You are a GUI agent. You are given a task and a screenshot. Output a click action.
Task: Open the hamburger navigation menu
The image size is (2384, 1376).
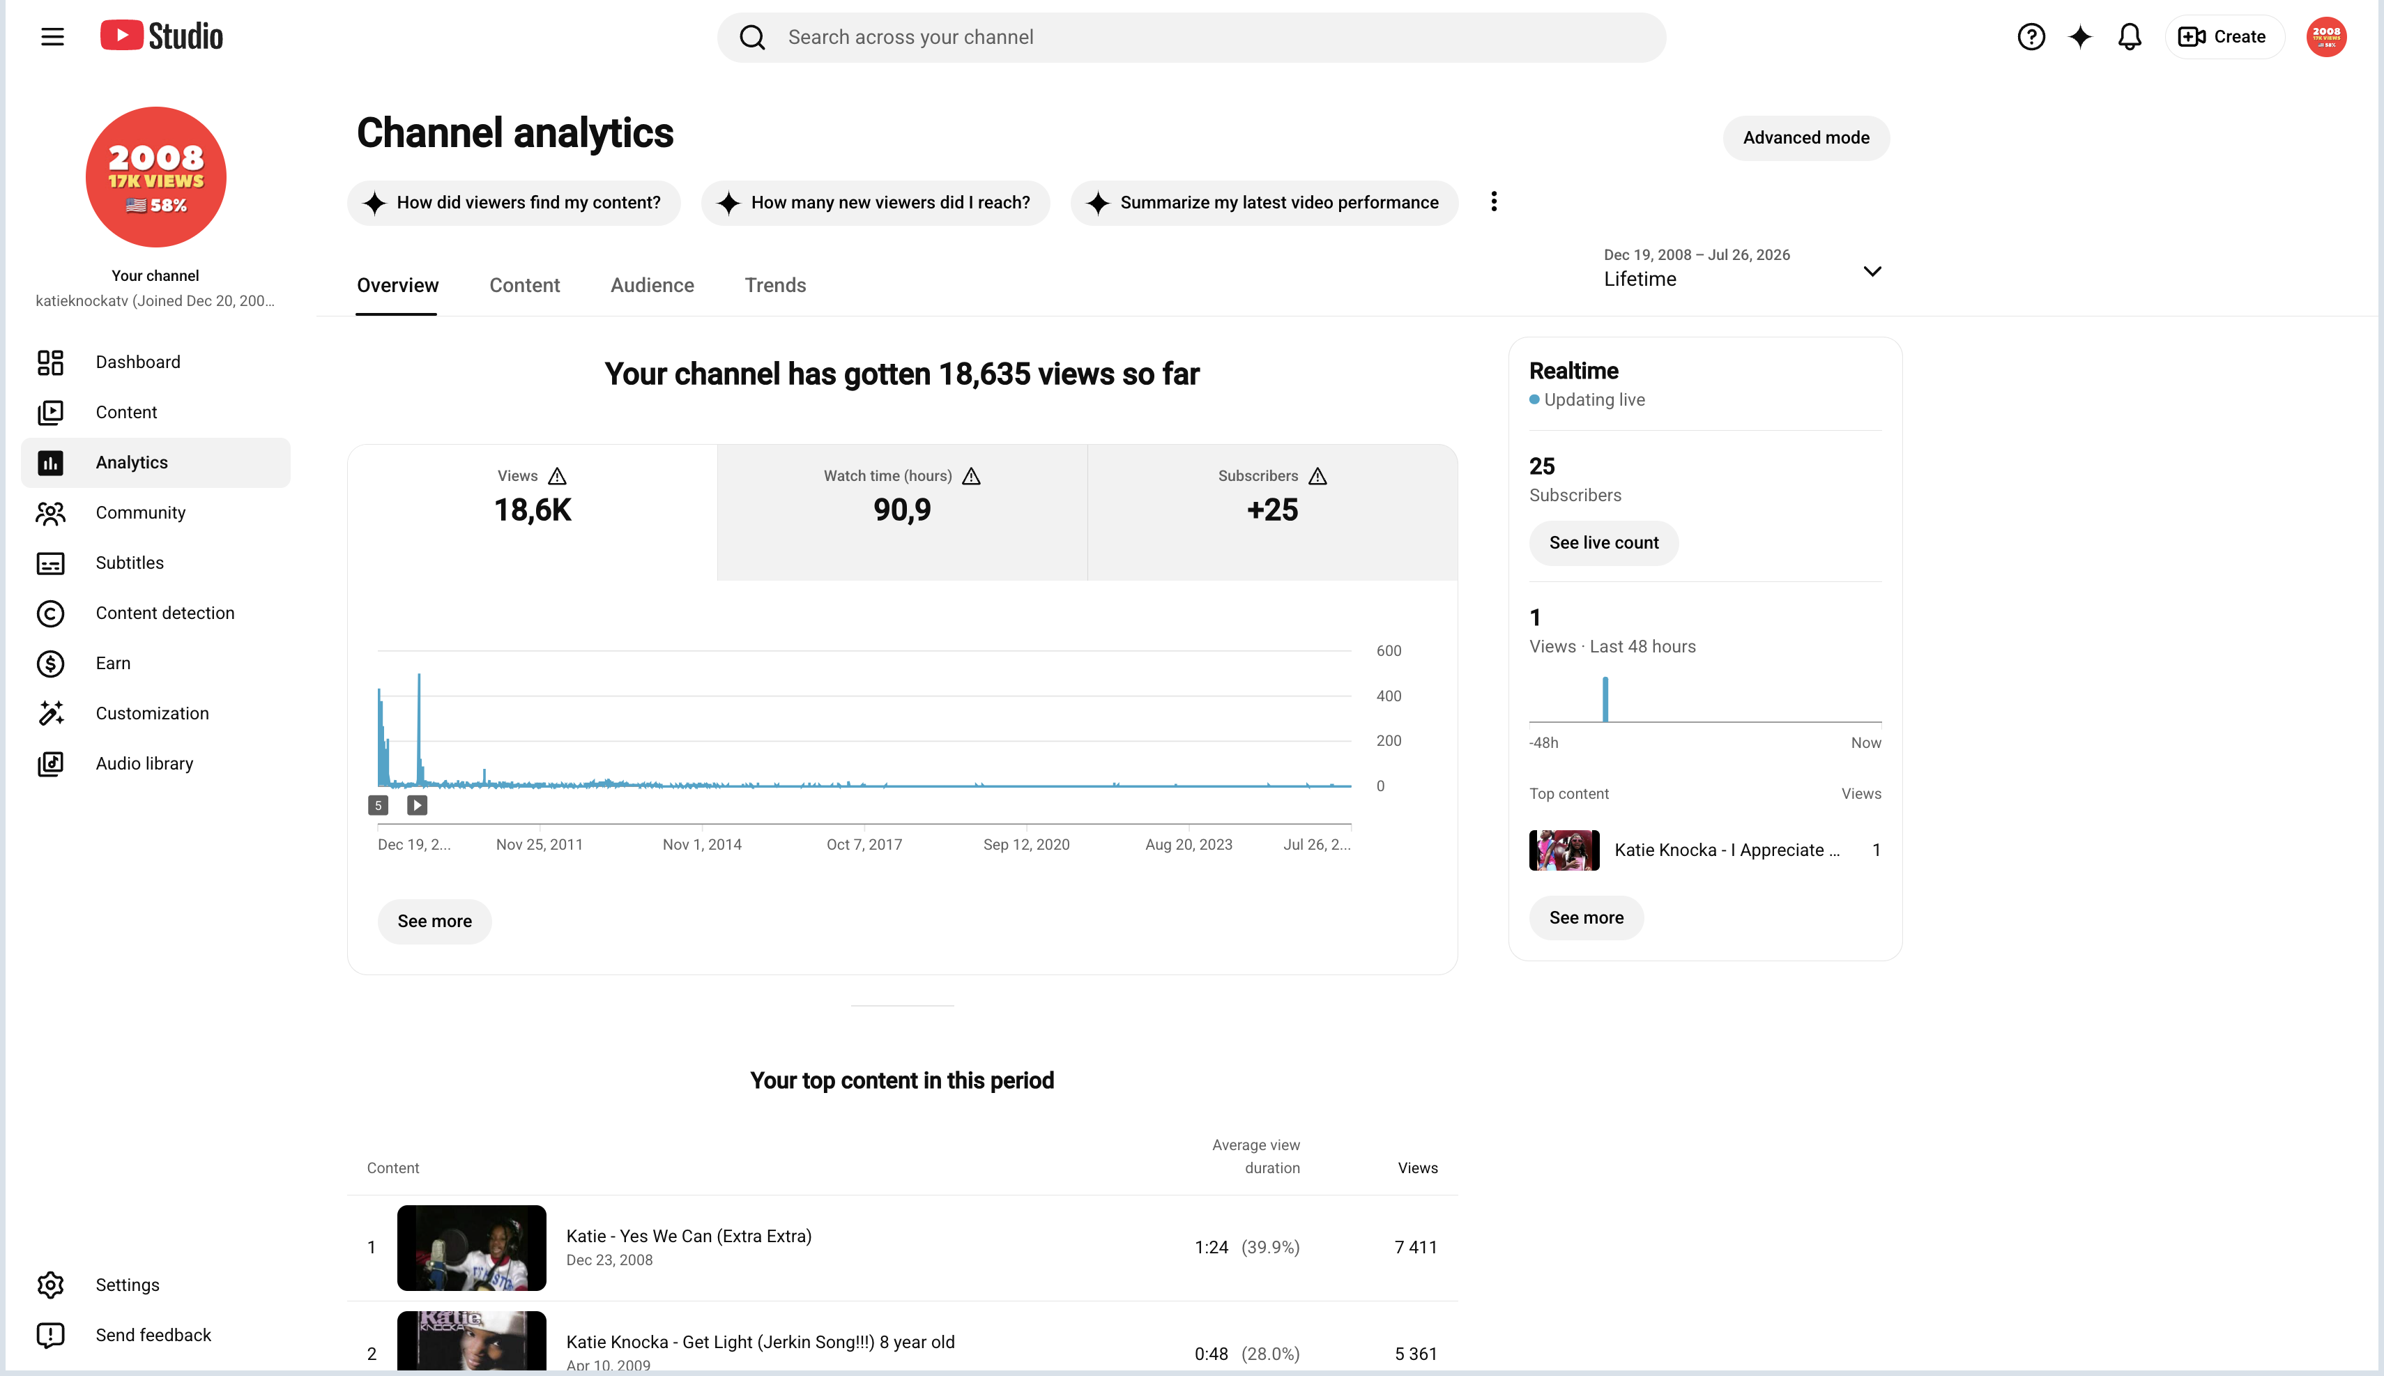pos(53,37)
